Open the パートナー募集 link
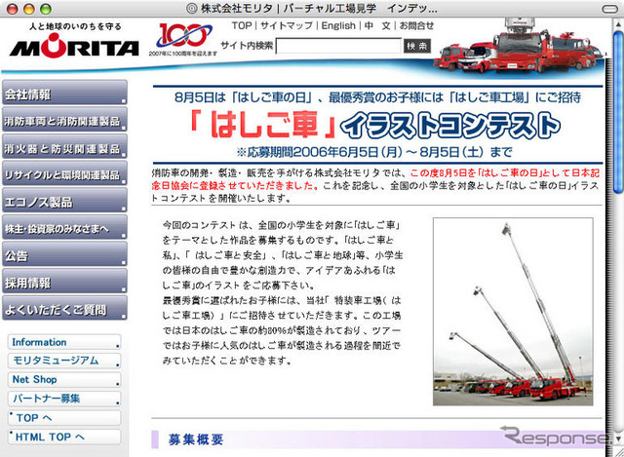 (x=64, y=399)
